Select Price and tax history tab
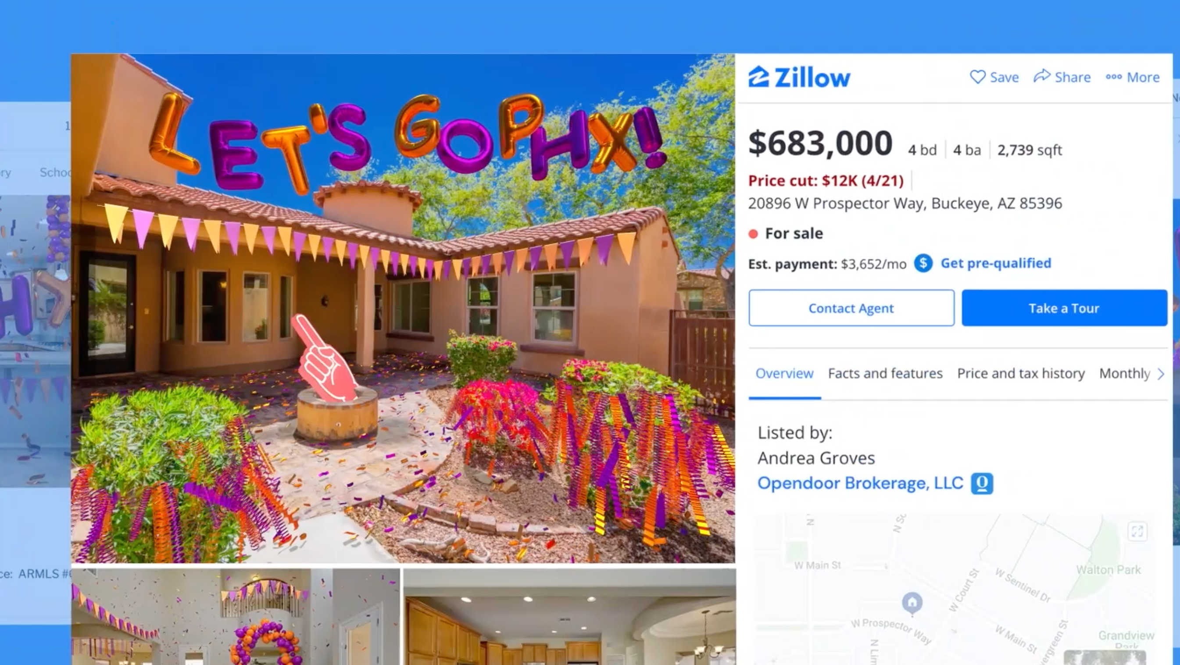Image resolution: width=1180 pixels, height=665 pixels. click(x=1021, y=374)
